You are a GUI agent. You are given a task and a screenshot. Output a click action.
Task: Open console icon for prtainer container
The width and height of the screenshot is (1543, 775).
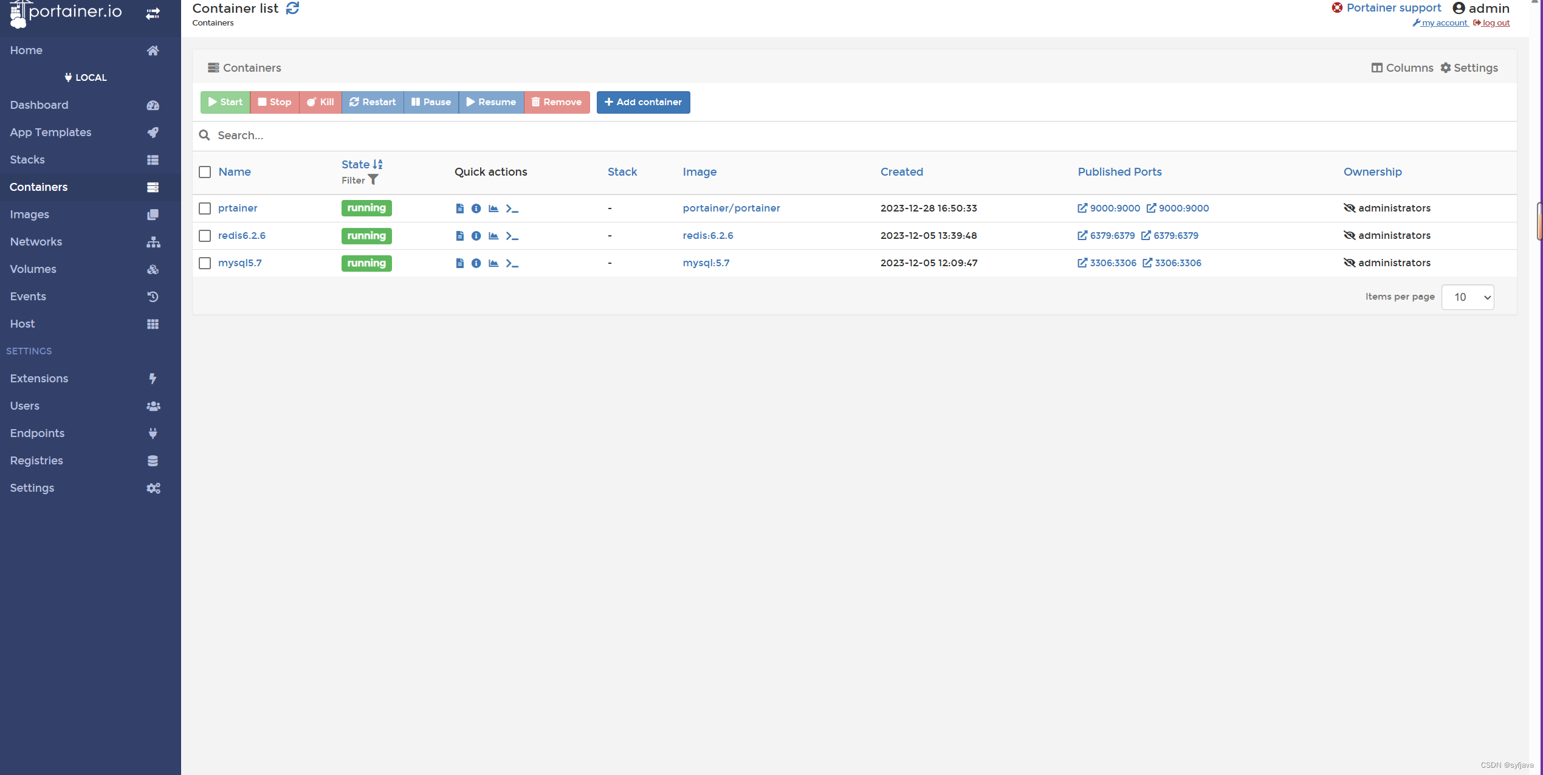click(512, 208)
